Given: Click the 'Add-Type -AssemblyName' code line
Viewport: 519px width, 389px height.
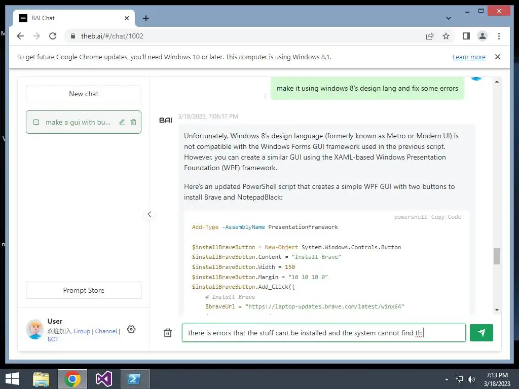Looking at the screenshot, I should point(265,227).
